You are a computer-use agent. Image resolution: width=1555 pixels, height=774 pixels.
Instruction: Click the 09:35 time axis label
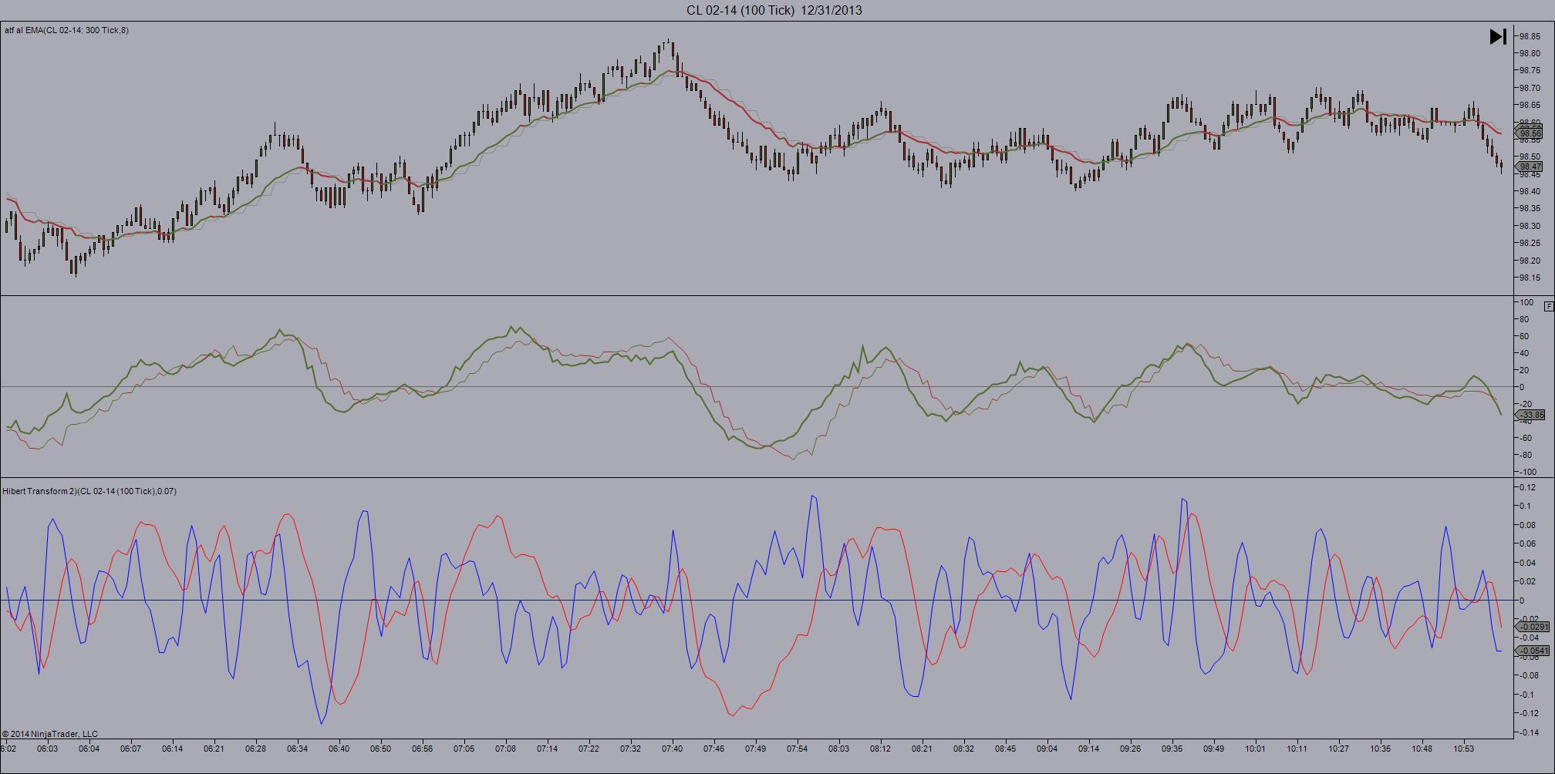tap(1172, 749)
